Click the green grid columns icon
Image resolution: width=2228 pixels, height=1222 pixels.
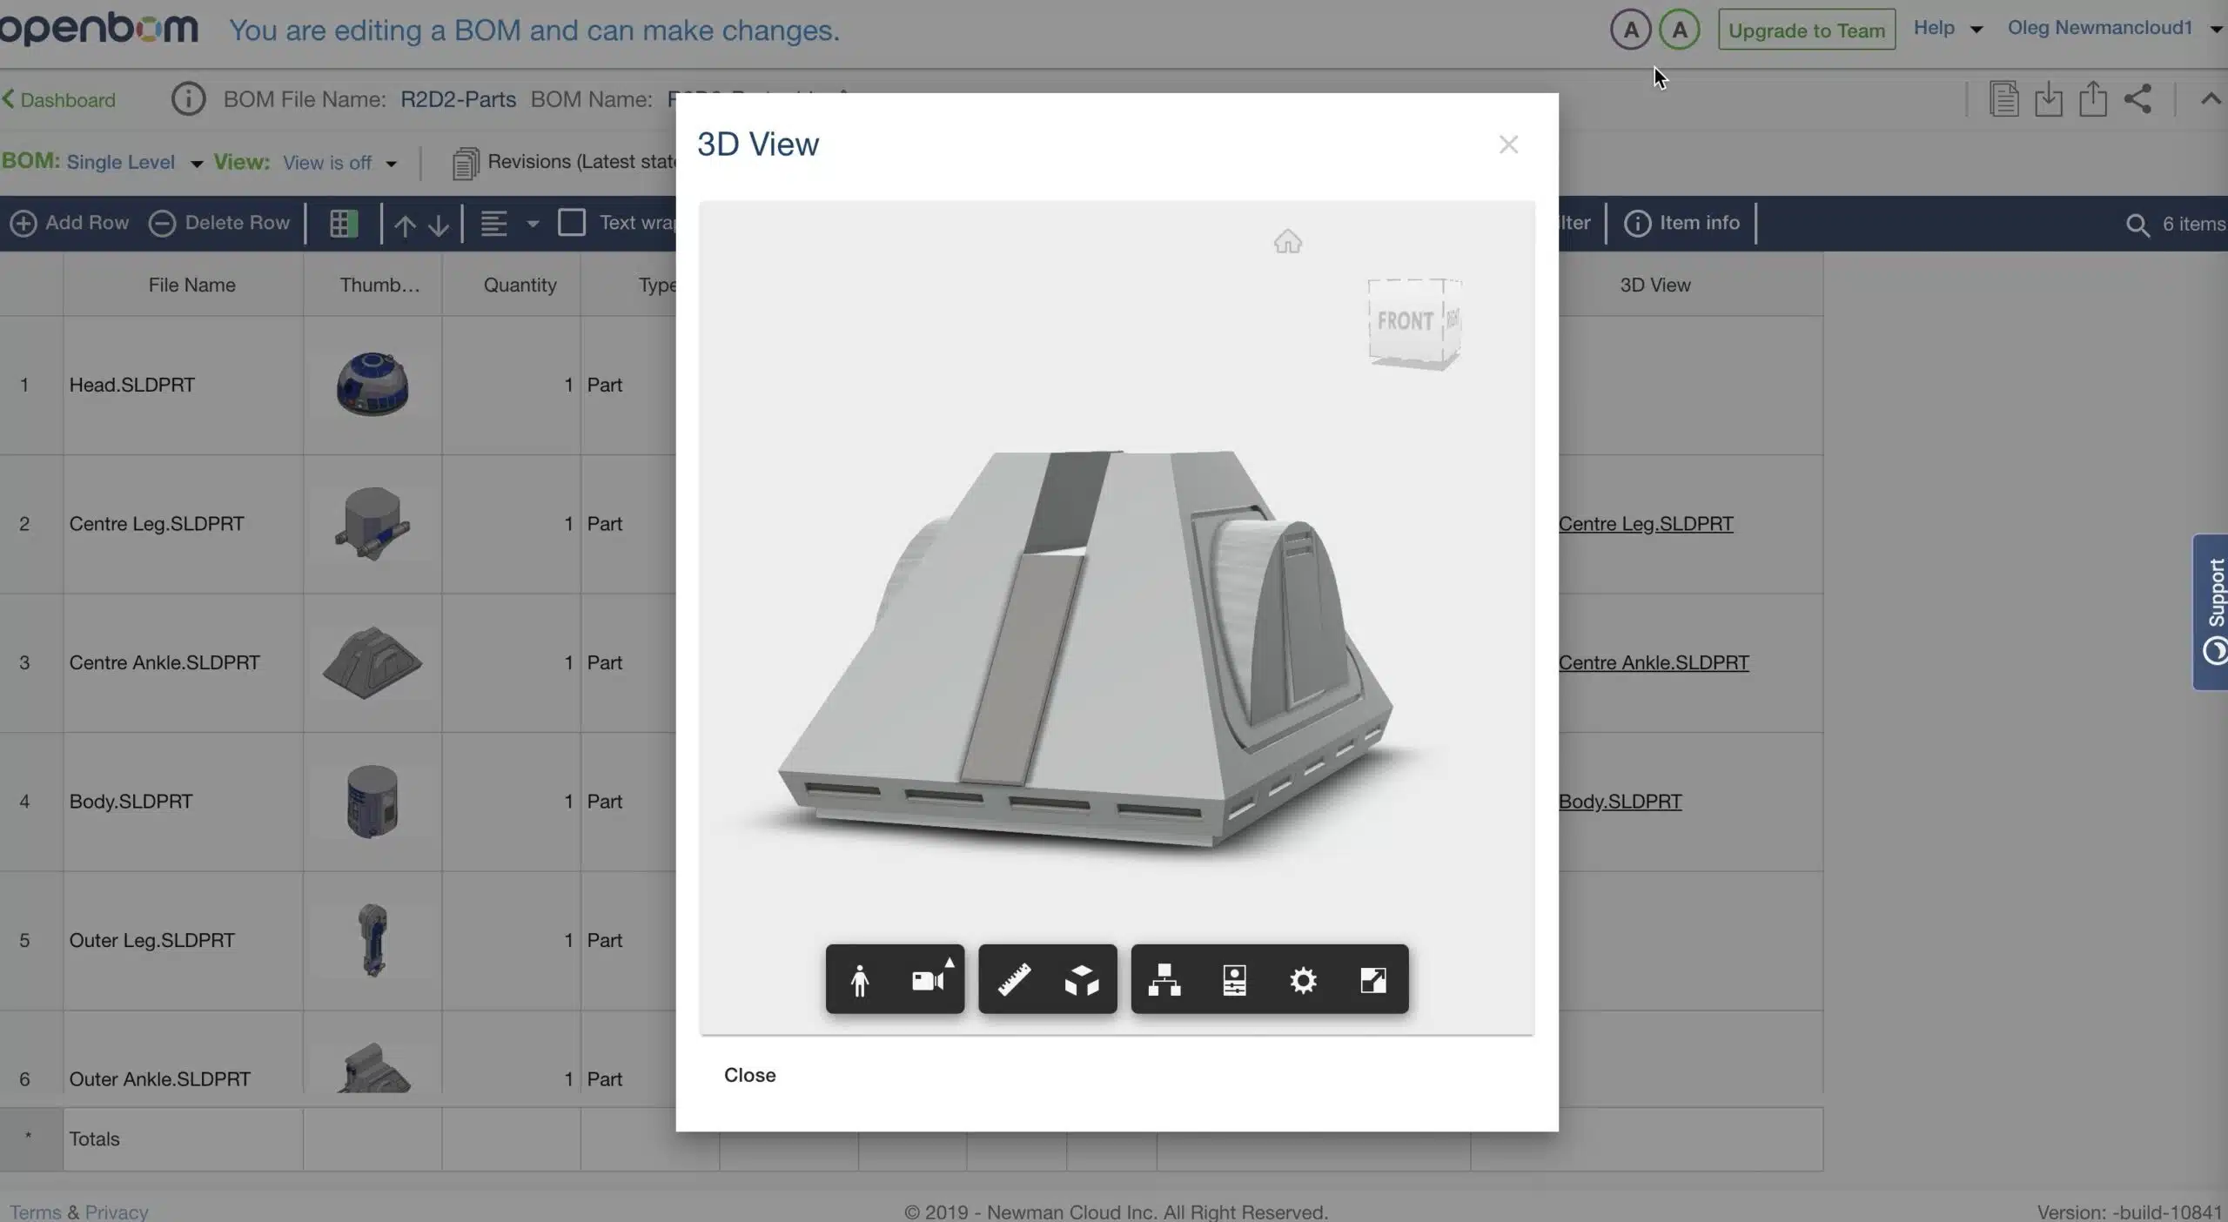pyautogui.click(x=343, y=224)
